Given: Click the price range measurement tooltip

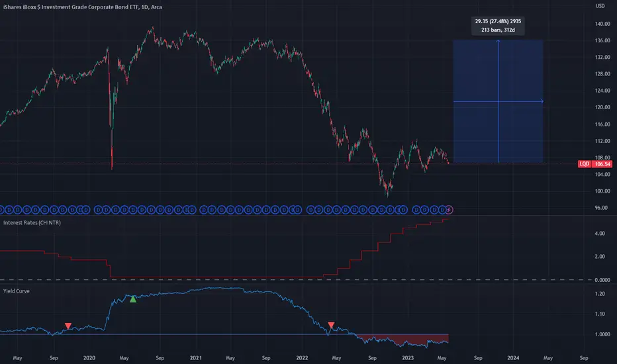Looking at the screenshot, I should click(498, 26).
